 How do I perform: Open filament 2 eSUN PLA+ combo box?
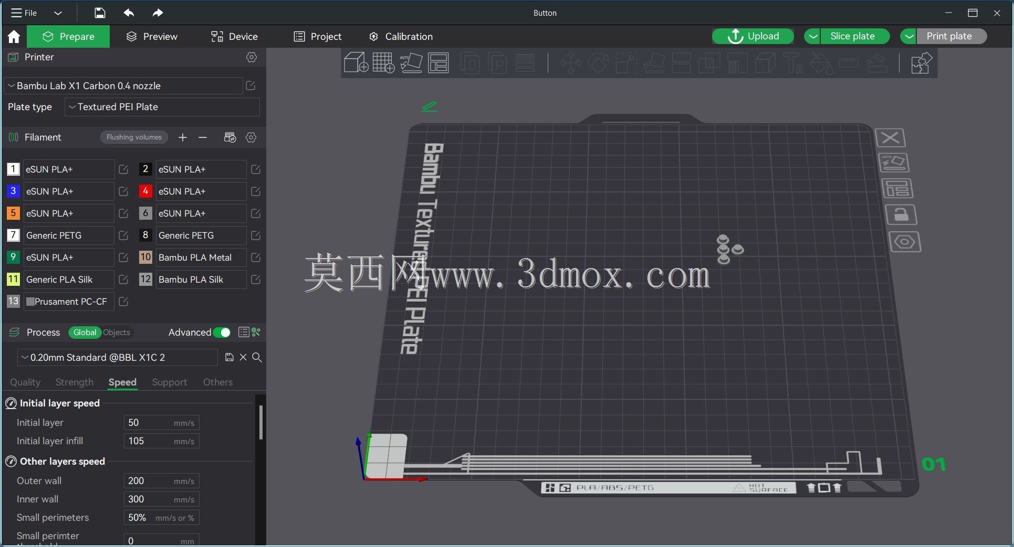[x=201, y=169]
